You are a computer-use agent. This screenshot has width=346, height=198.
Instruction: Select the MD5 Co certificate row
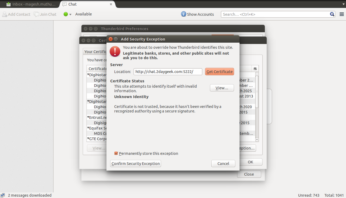(100, 134)
